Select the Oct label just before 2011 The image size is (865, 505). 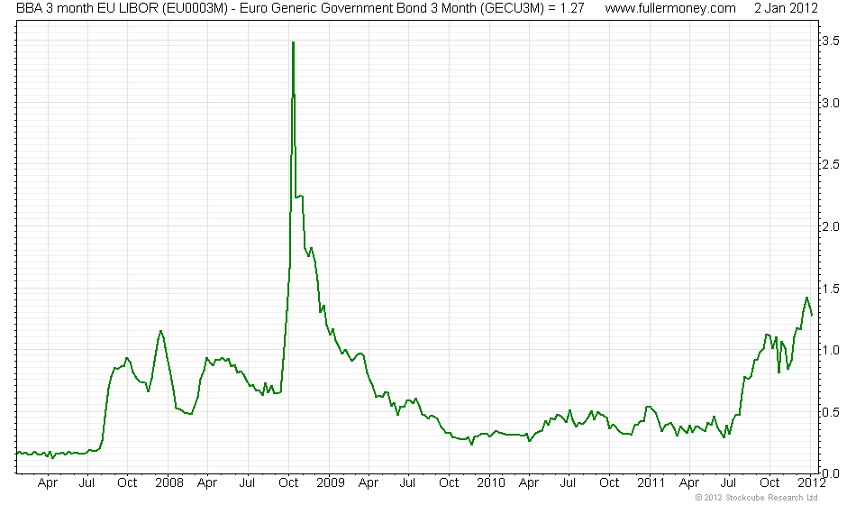[x=609, y=483]
